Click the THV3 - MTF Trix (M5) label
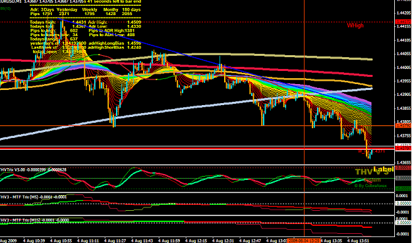The height and width of the screenshot is (243, 412). pyautogui.click(x=34, y=197)
